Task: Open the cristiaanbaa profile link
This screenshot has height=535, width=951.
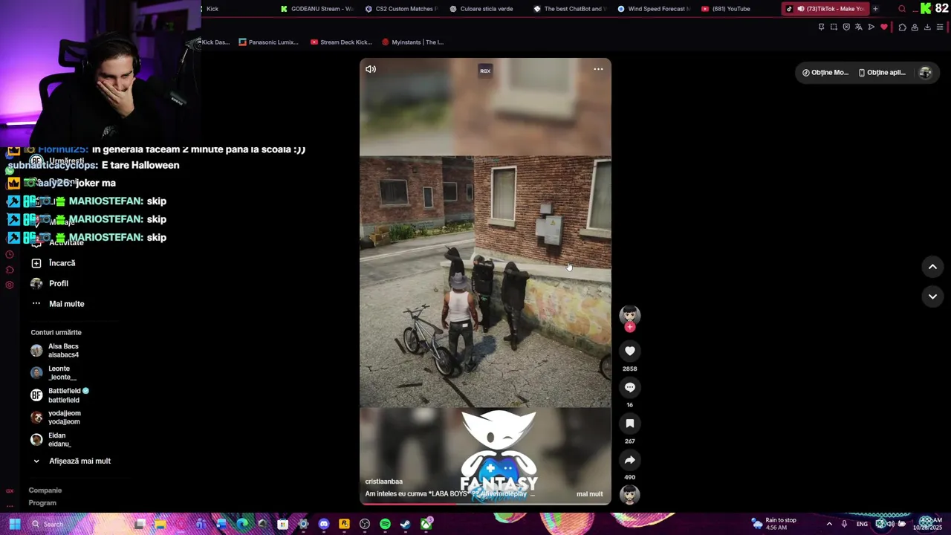Action: click(x=384, y=481)
